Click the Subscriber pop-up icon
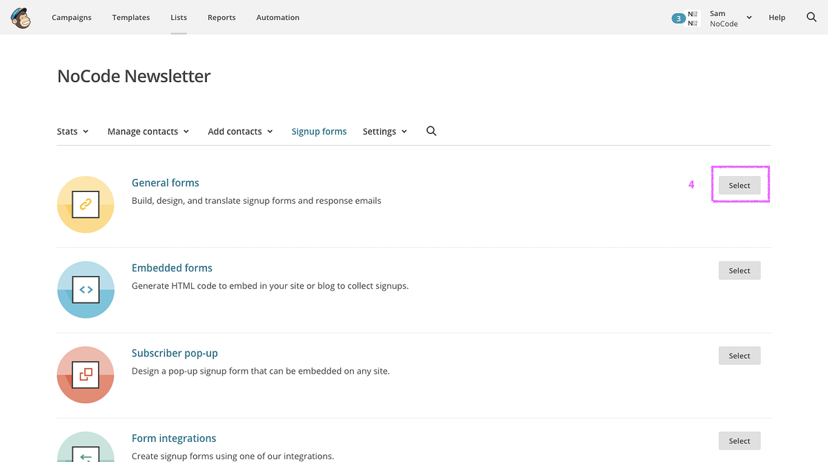This screenshot has height=462, width=828. click(x=86, y=374)
